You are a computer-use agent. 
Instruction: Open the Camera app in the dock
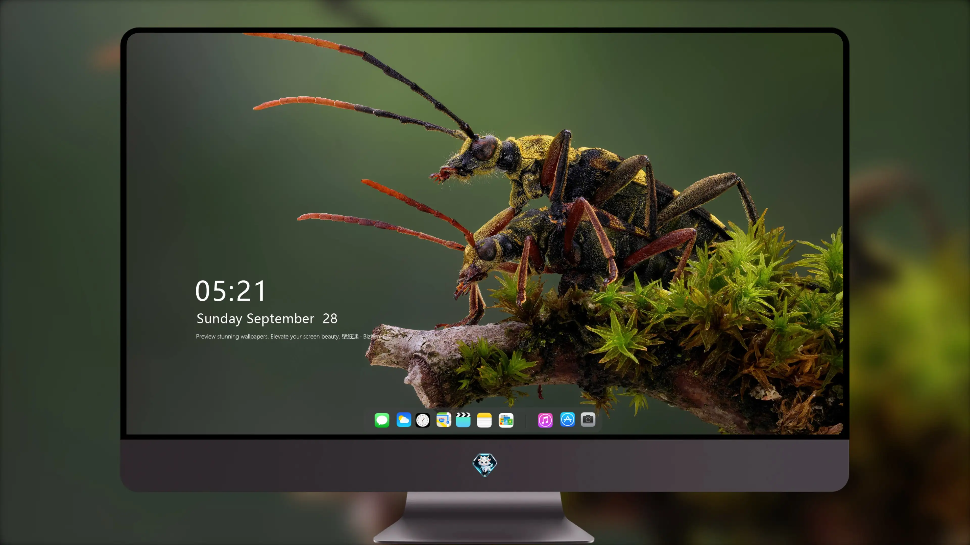tap(588, 420)
